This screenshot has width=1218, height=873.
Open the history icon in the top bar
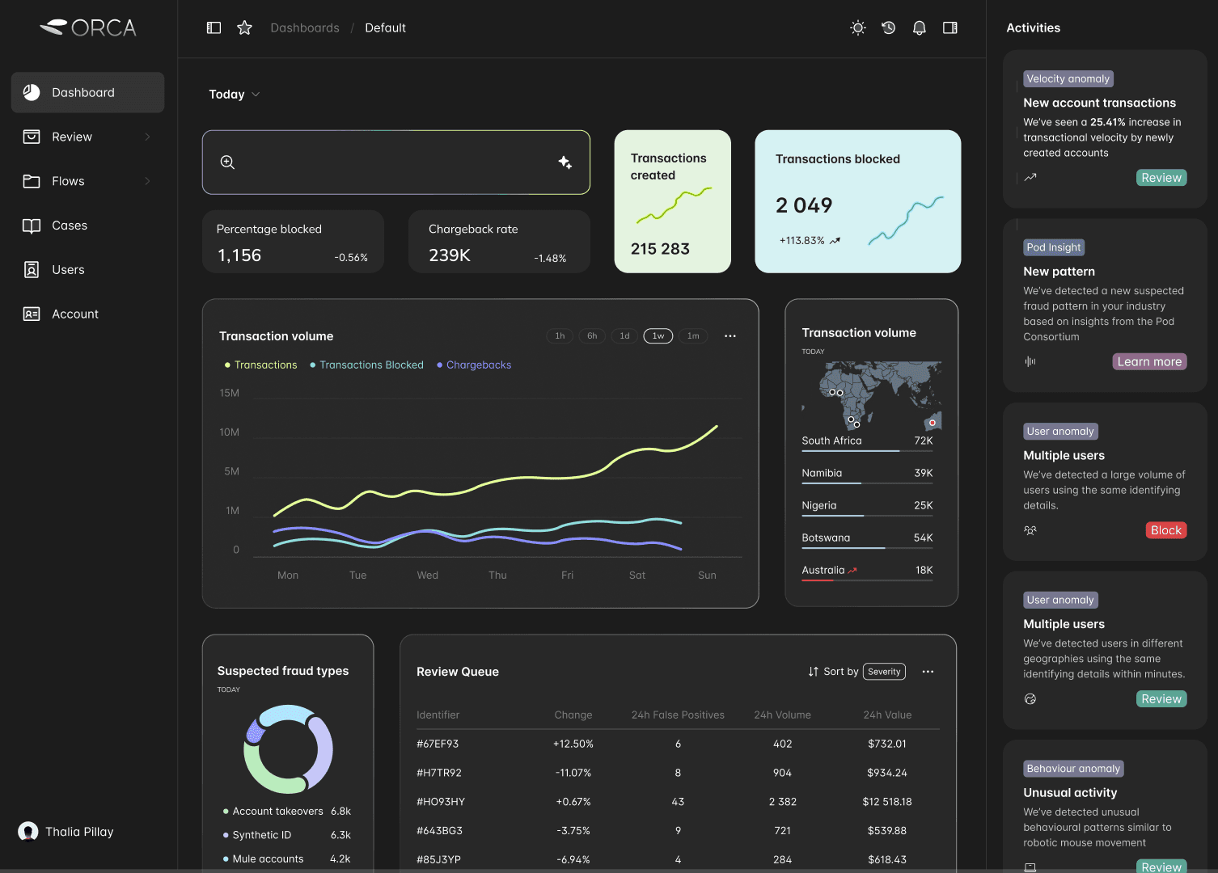(x=888, y=27)
